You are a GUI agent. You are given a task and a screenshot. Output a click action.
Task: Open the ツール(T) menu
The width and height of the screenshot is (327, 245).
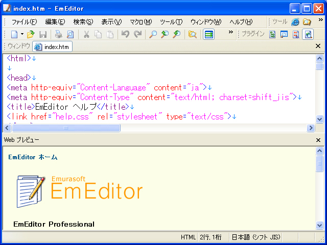pyautogui.click(x=171, y=21)
